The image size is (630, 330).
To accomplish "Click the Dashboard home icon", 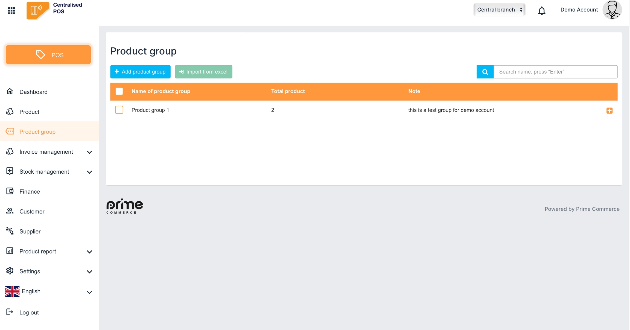I will click(10, 91).
